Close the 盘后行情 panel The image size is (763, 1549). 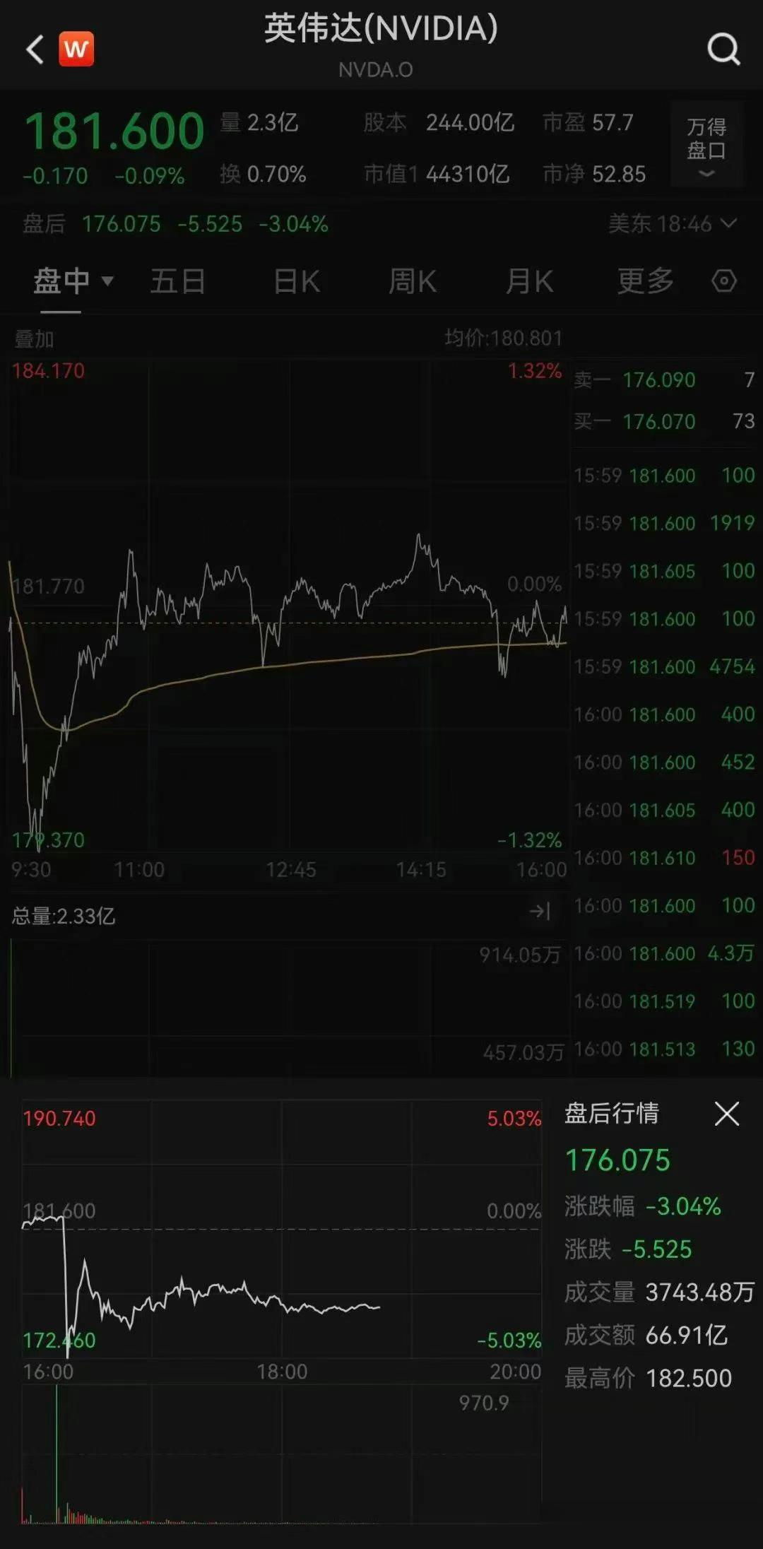726,1114
